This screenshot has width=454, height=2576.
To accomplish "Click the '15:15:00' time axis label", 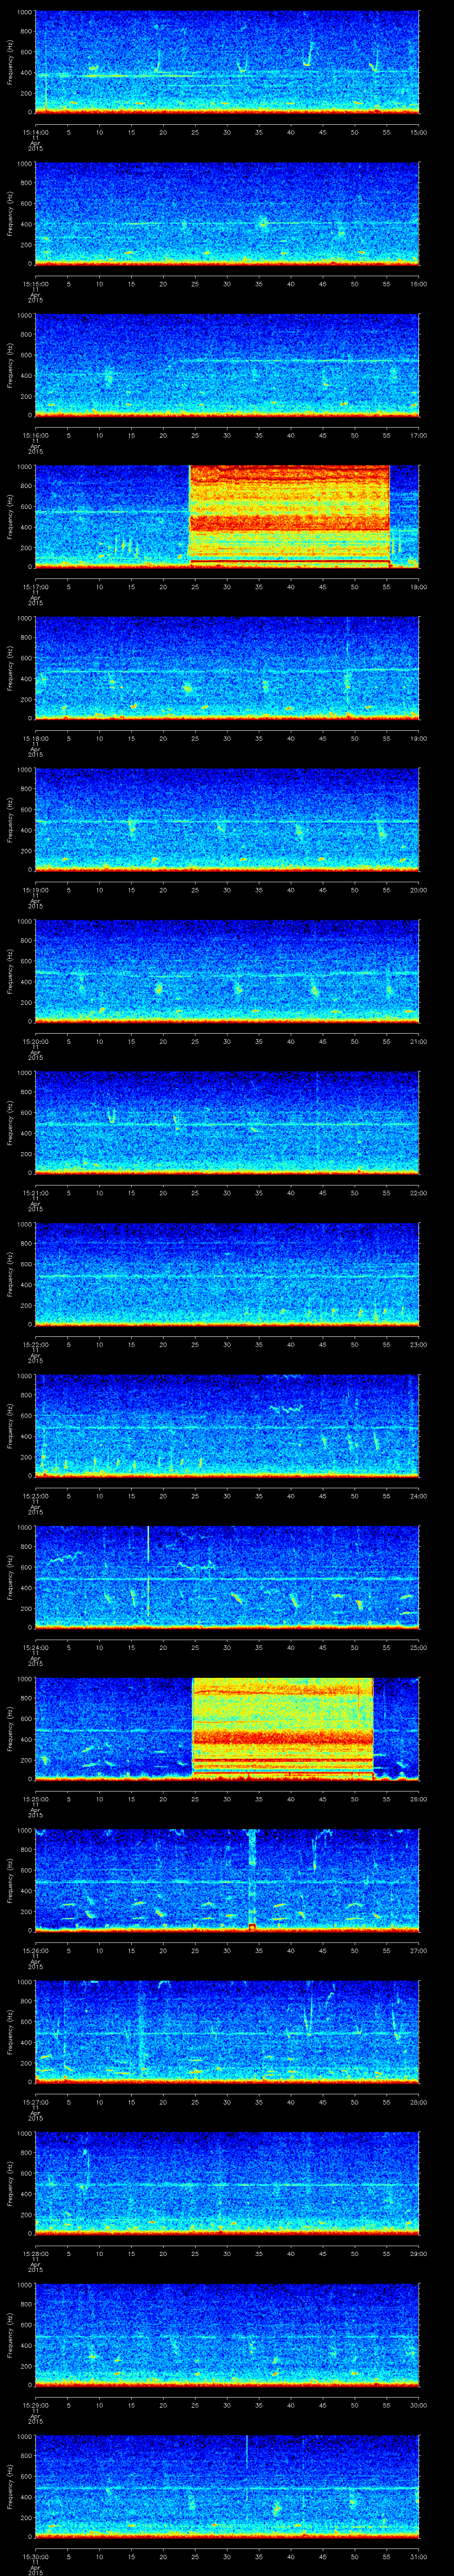I will [35, 284].
